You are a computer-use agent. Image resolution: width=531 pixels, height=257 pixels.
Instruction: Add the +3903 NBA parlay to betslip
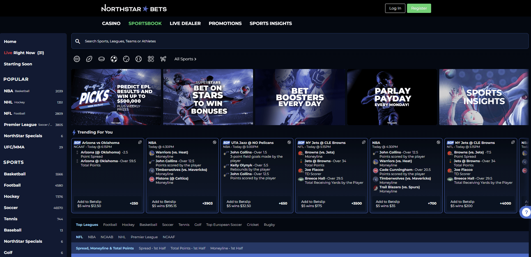tap(182, 204)
